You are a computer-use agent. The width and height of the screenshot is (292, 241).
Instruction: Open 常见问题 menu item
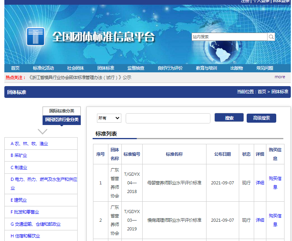pyautogui.click(x=265, y=68)
